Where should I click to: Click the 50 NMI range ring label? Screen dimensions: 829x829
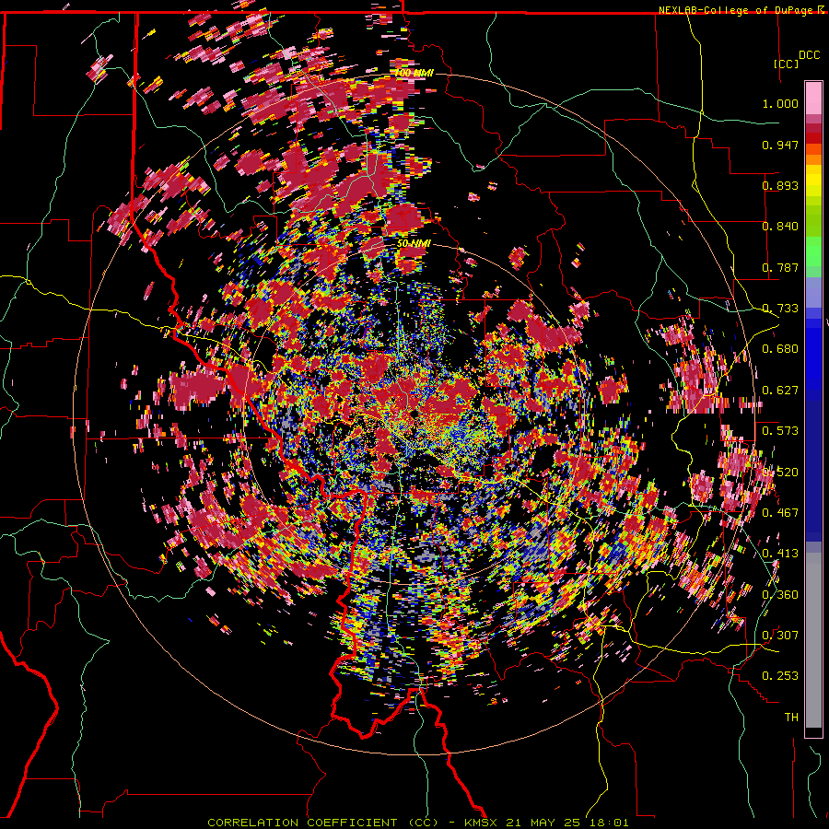414,244
